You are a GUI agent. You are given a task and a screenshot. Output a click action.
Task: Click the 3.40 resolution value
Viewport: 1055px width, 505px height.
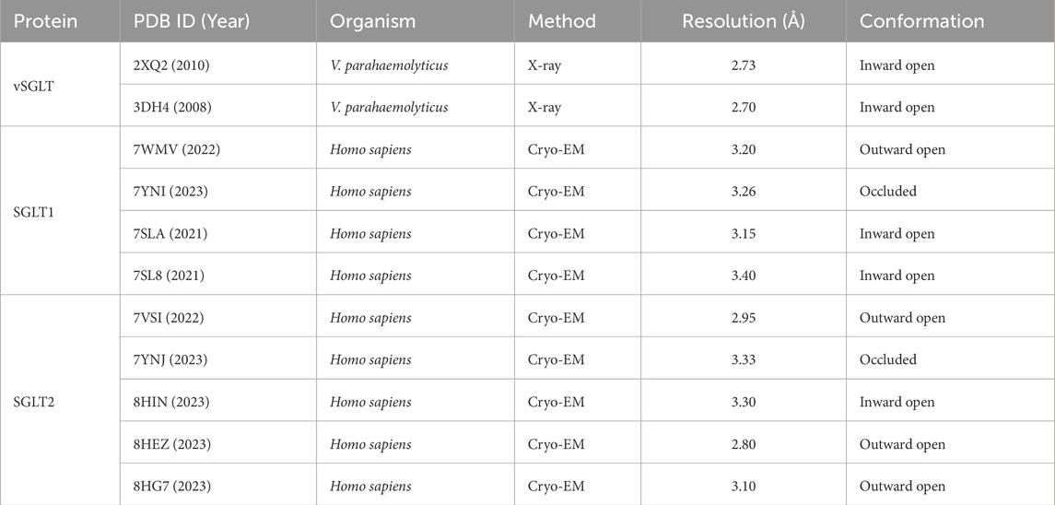744,276
